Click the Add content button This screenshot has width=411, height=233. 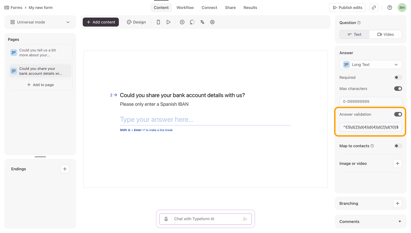coord(101,22)
